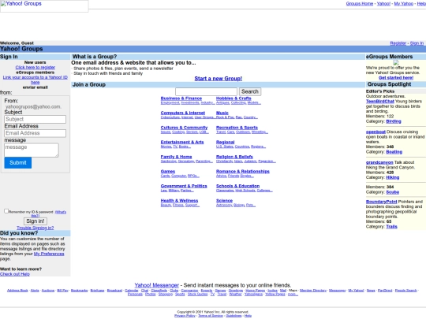Viewport: 426px width, 319px height.
Task: Click into the Subject input field
Action: click(x=35, y=119)
